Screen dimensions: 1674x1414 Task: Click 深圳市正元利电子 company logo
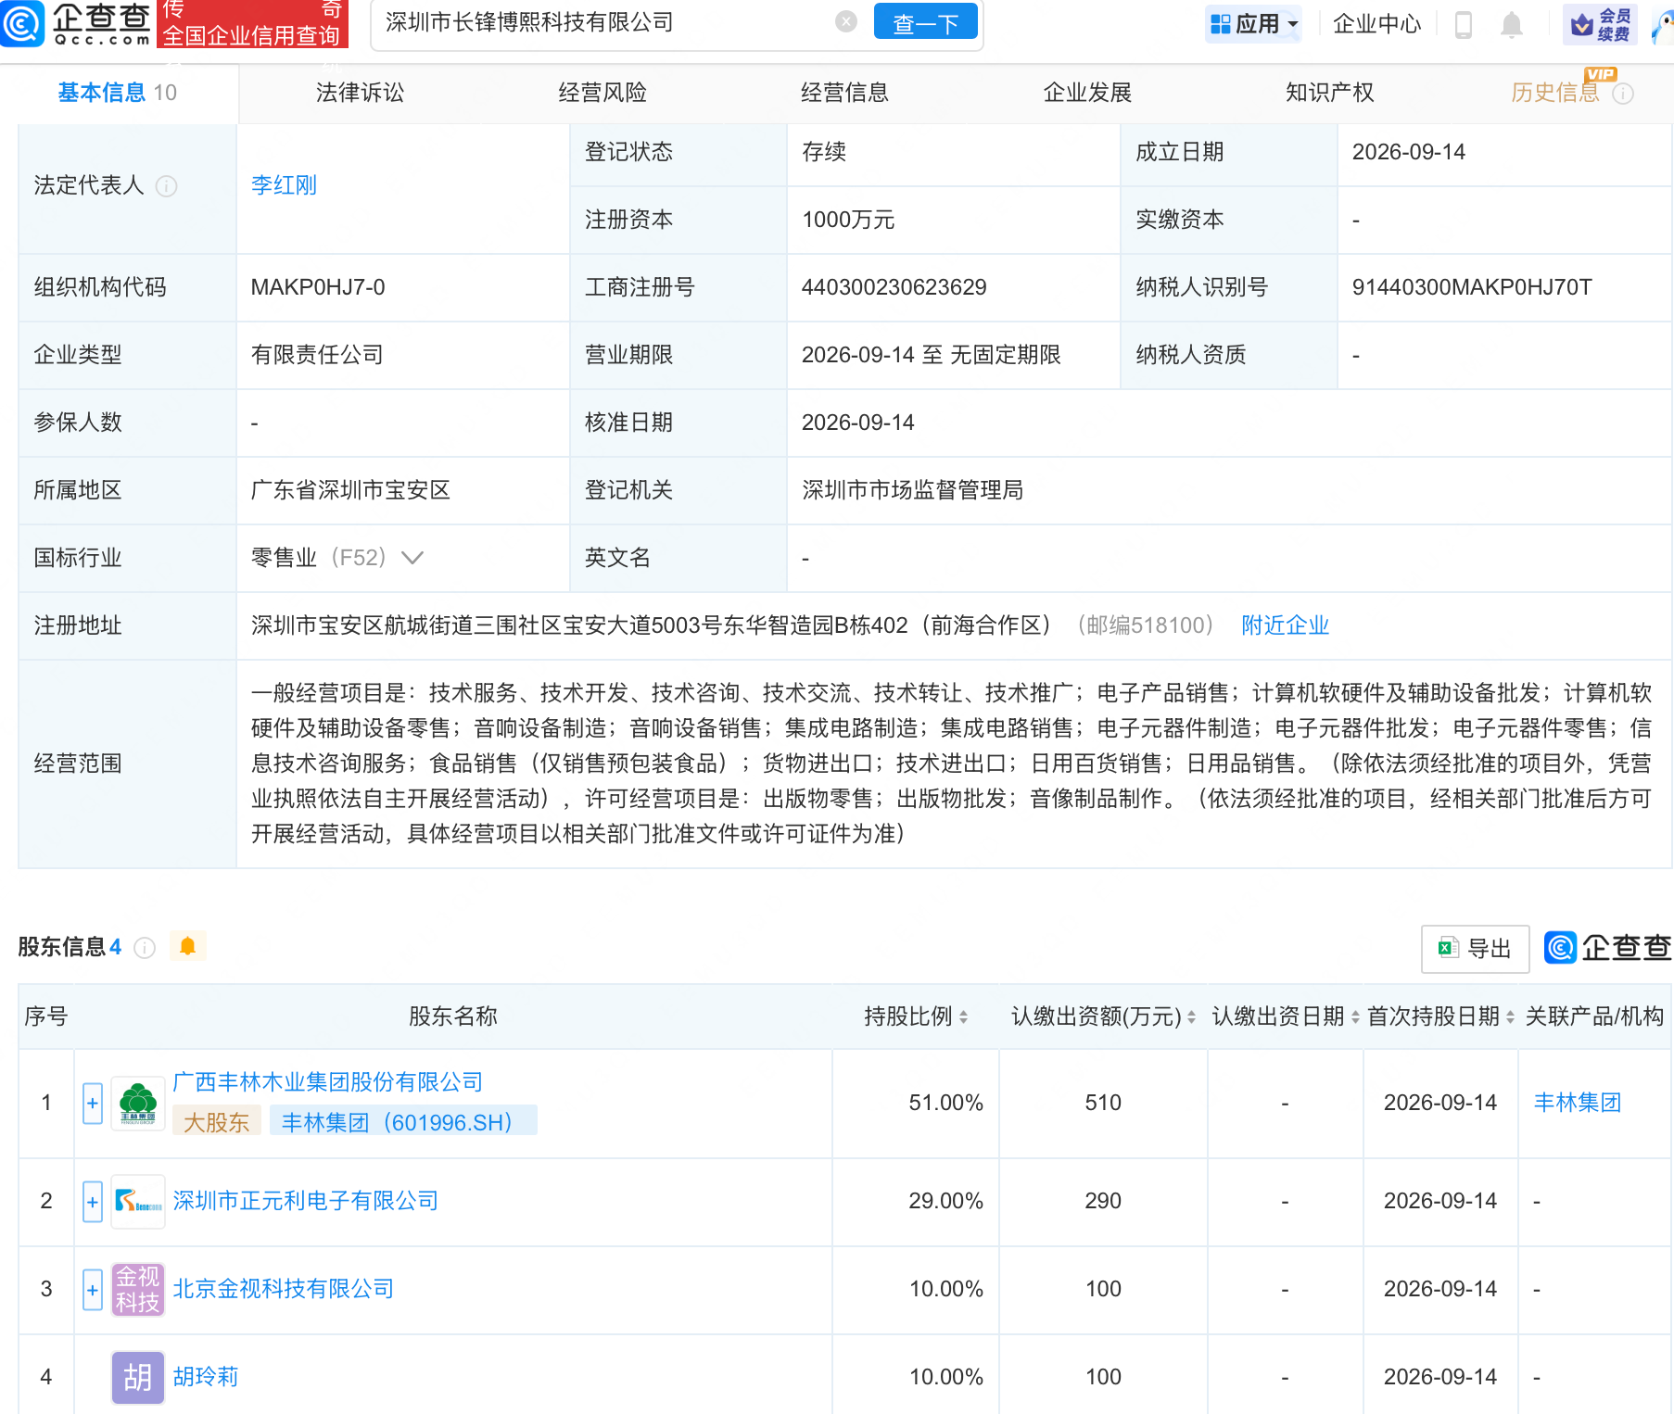click(138, 1201)
